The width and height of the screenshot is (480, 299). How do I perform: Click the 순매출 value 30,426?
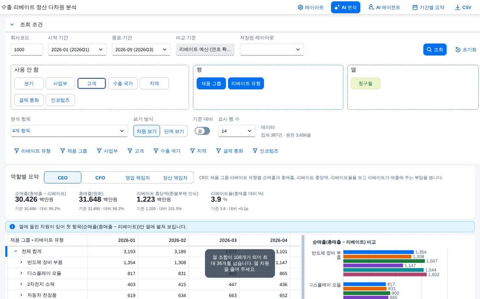click(26, 199)
